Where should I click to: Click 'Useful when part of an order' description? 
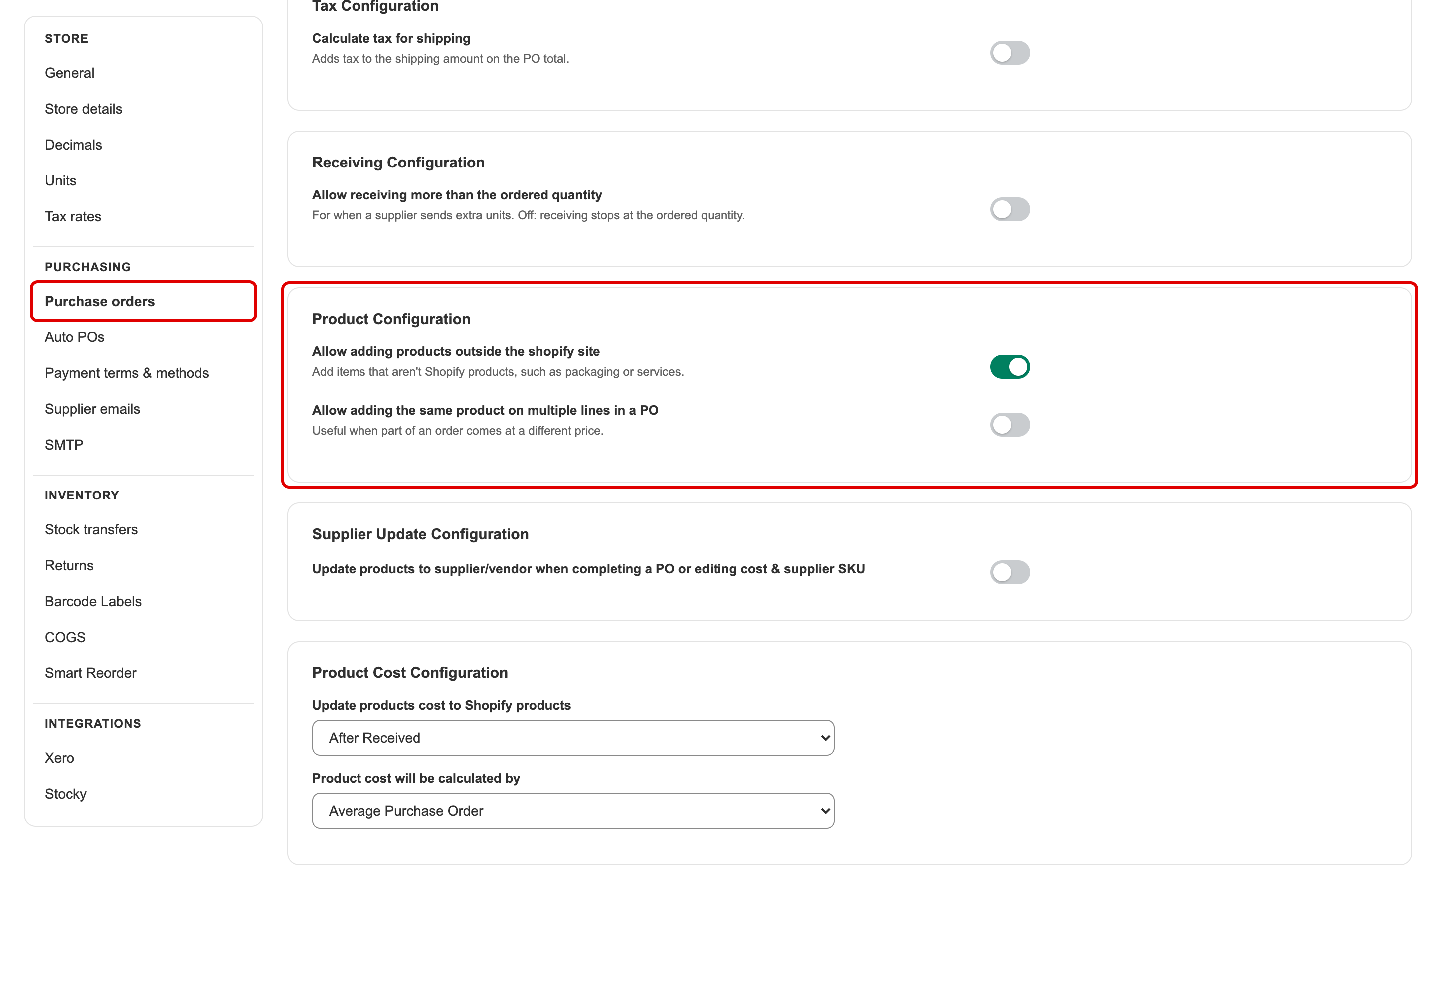[457, 430]
